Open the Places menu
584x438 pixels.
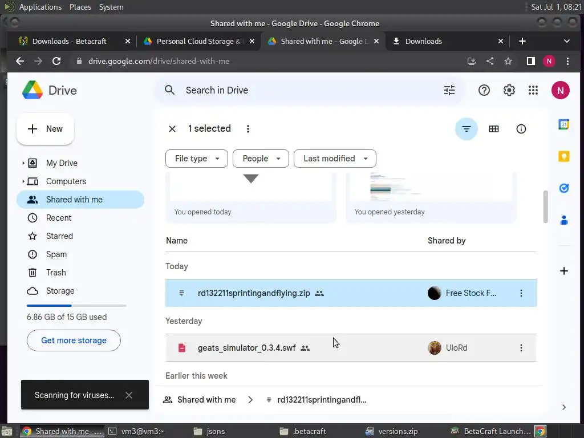tap(80, 7)
